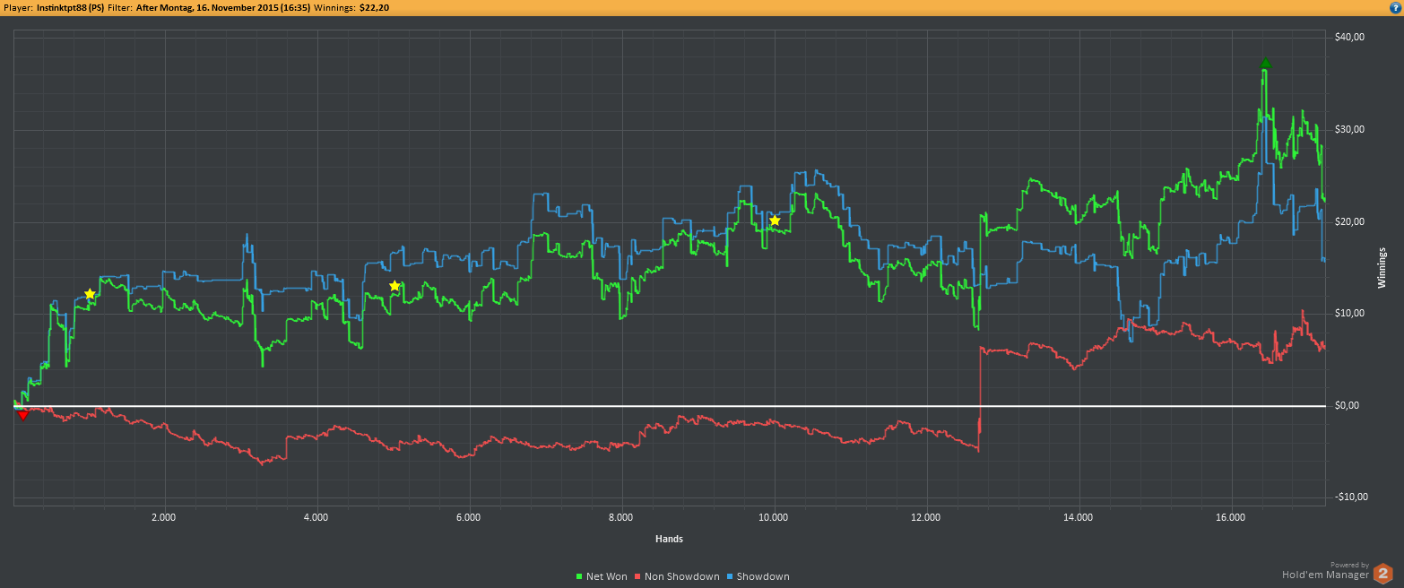Viewport: 1404px width, 588px height.
Task: Click the Hands x-axis title
Action: coord(669,539)
